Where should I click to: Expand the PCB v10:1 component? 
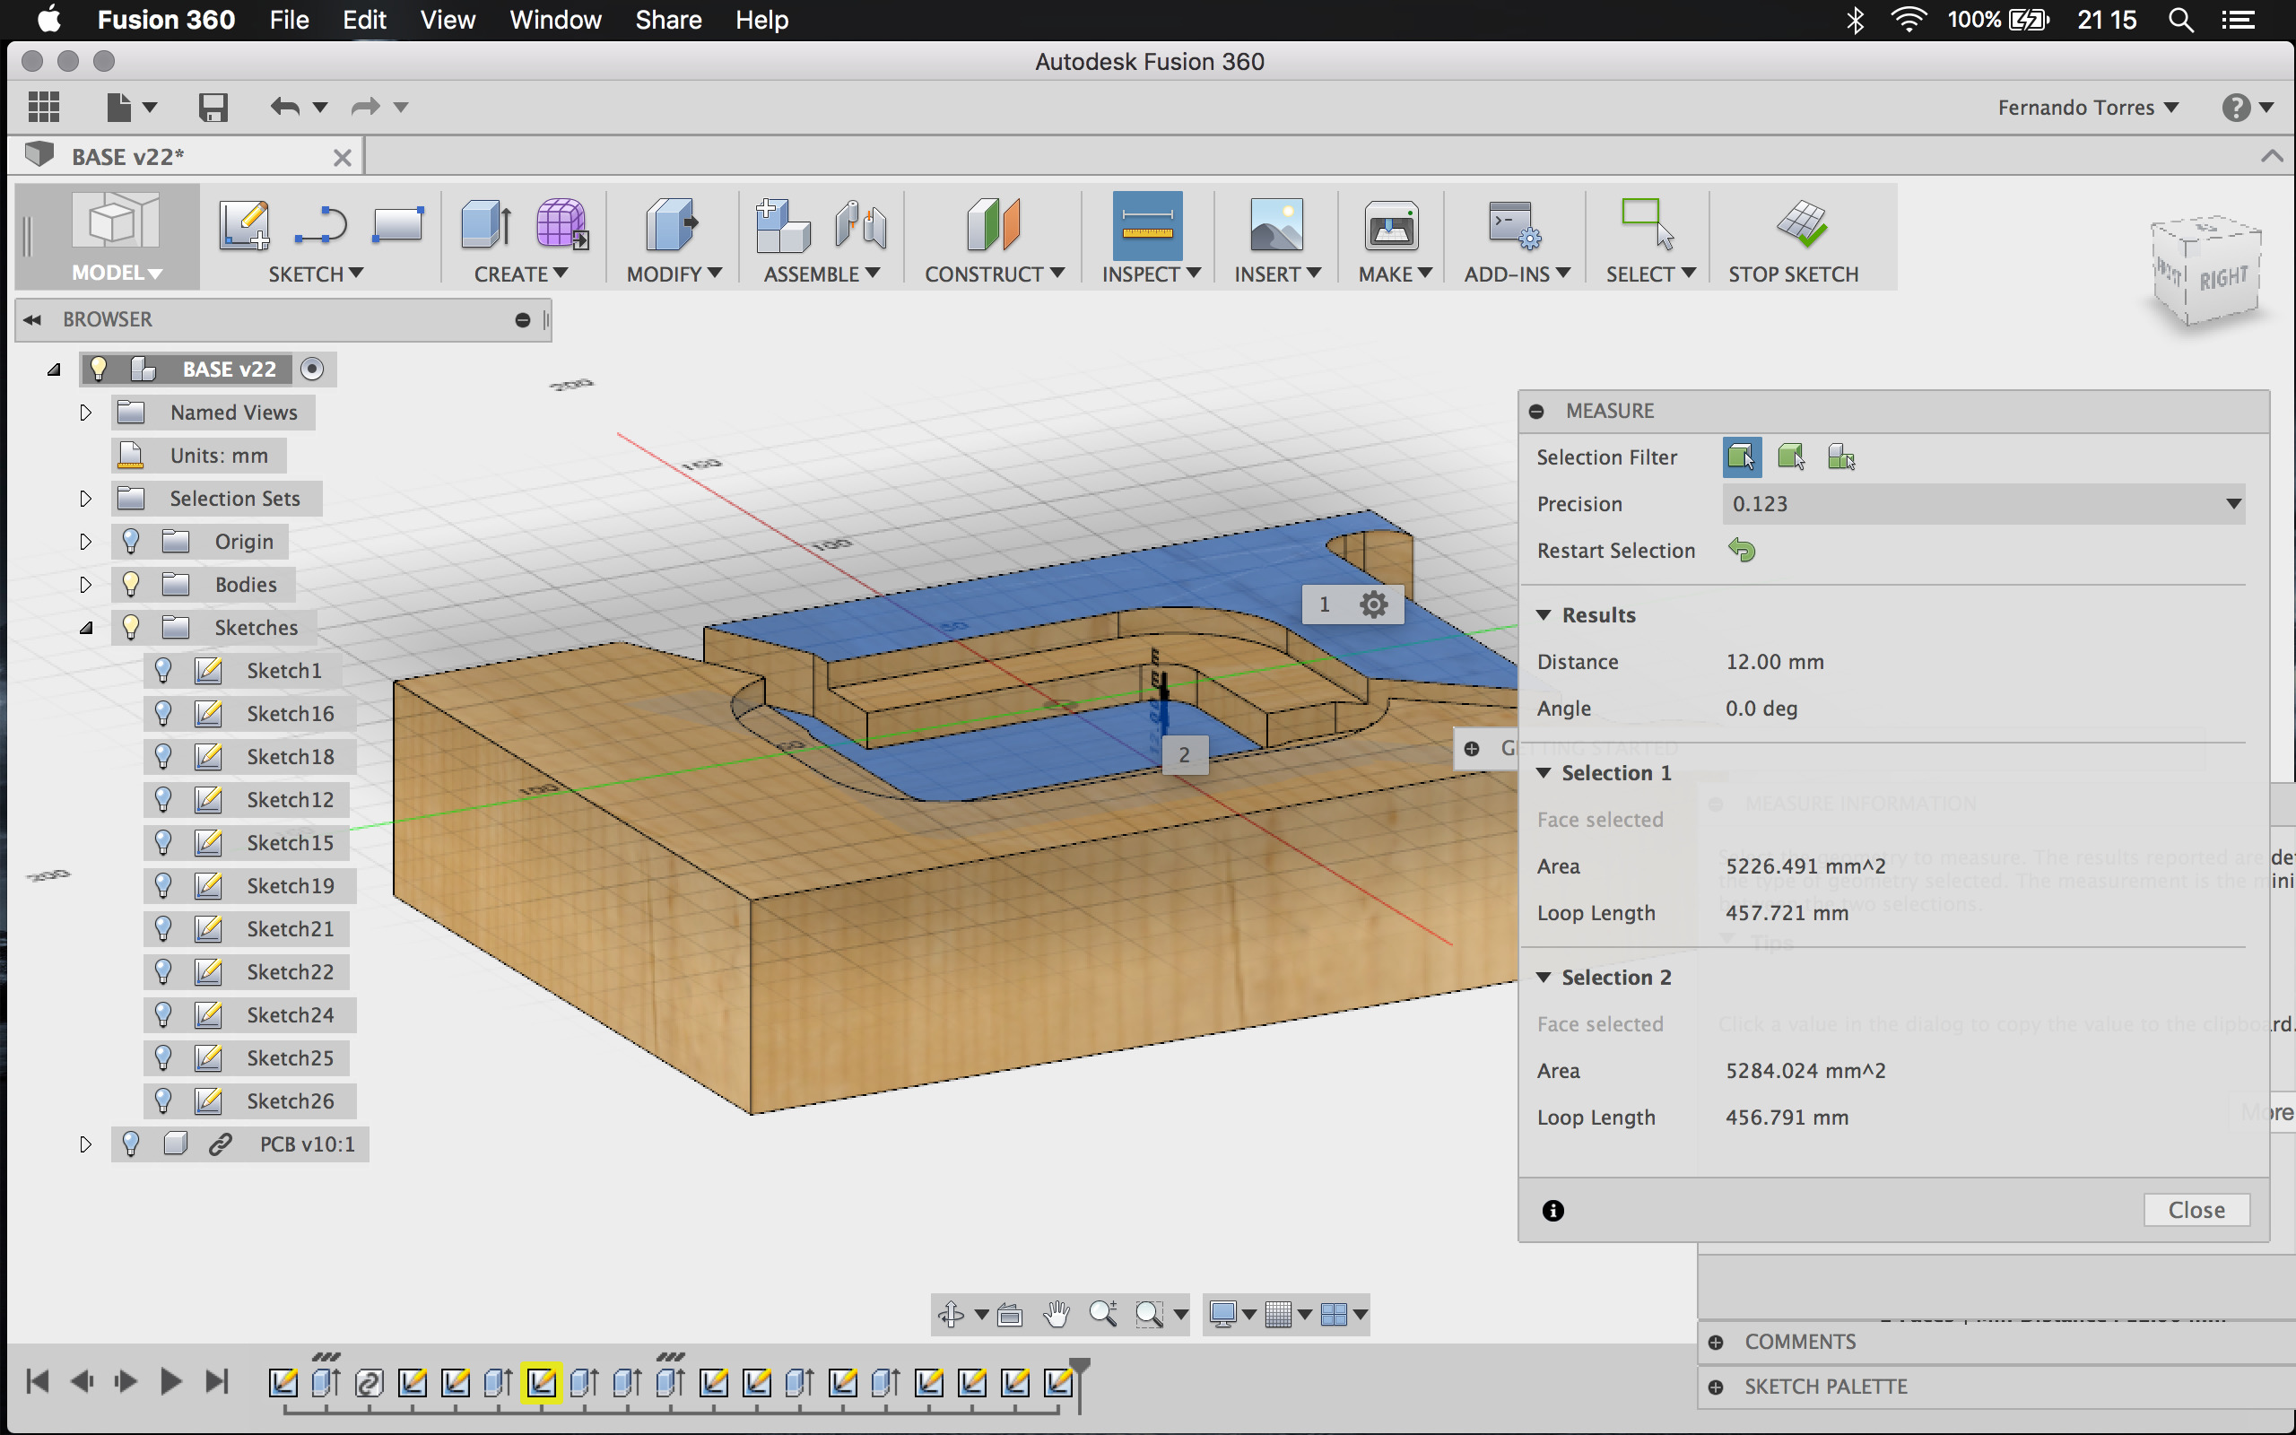click(85, 1144)
